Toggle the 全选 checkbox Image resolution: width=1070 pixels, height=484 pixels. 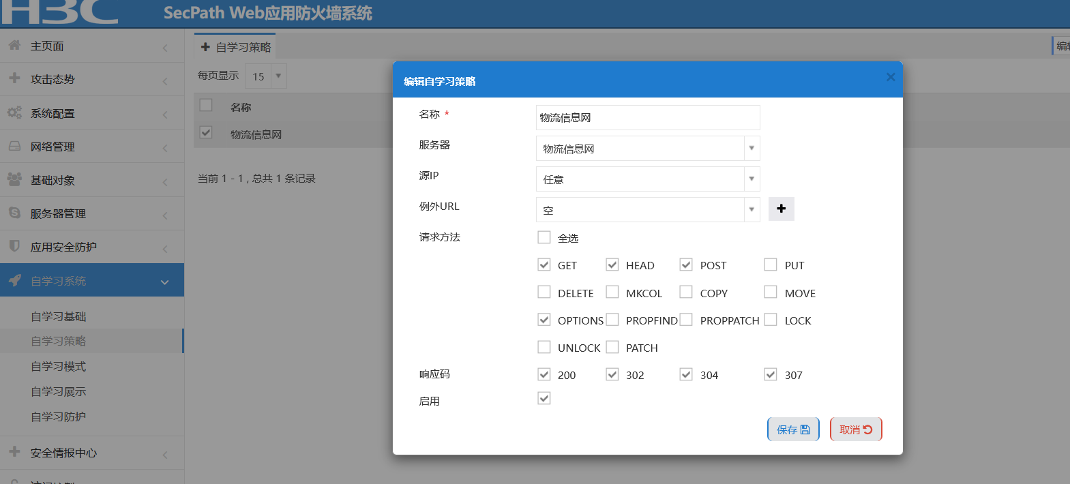pos(544,237)
